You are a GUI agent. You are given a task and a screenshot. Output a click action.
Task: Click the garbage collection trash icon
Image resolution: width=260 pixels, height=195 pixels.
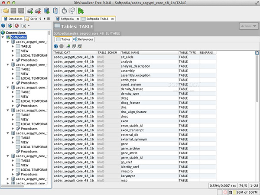click(231, 192)
